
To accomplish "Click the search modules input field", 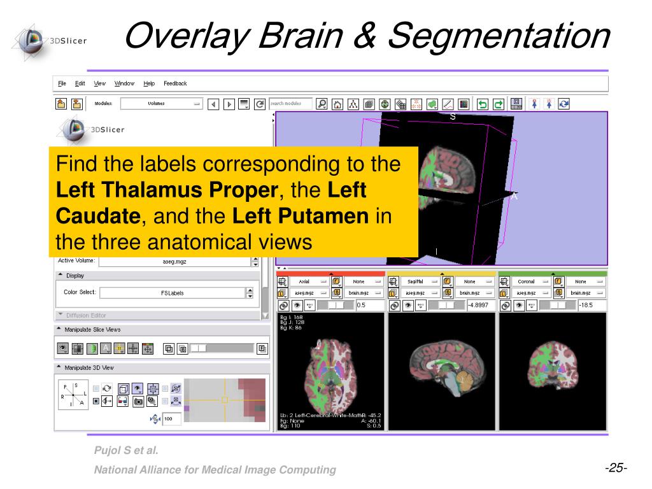I will [x=290, y=104].
